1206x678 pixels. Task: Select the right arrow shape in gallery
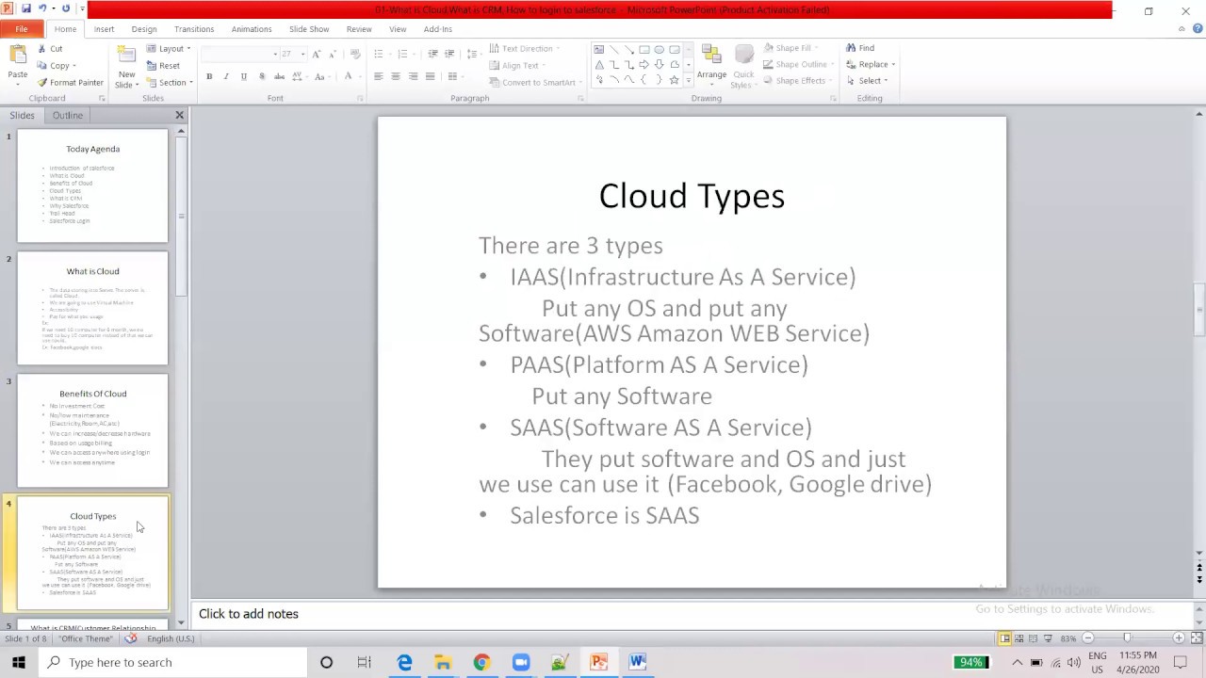click(x=644, y=65)
